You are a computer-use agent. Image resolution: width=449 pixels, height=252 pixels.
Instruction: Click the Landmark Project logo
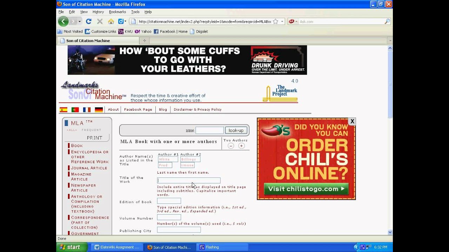(280, 93)
